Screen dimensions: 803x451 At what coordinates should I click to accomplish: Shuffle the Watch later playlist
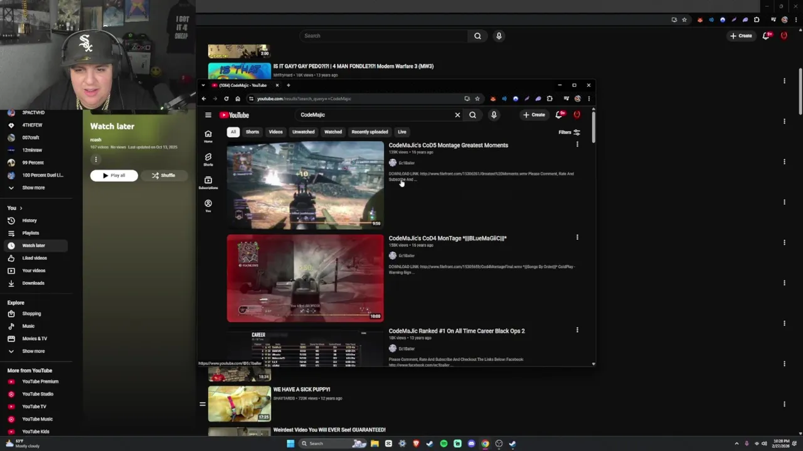pos(163,175)
